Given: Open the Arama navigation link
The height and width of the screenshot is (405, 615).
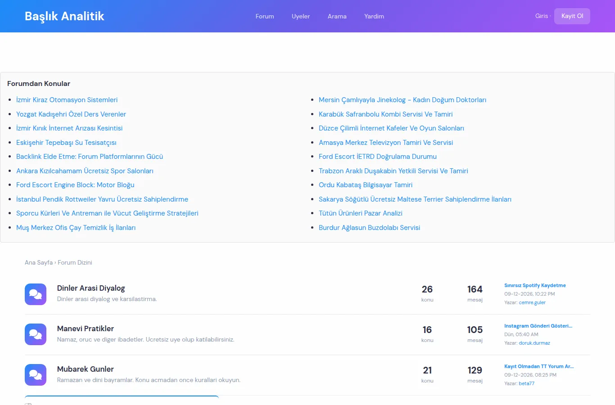Looking at the screenshot, I should point(337,16).
